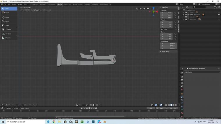Toggle camera view icon in viewport
Viewport: 221px width, 124px height.
coord(141,8)
